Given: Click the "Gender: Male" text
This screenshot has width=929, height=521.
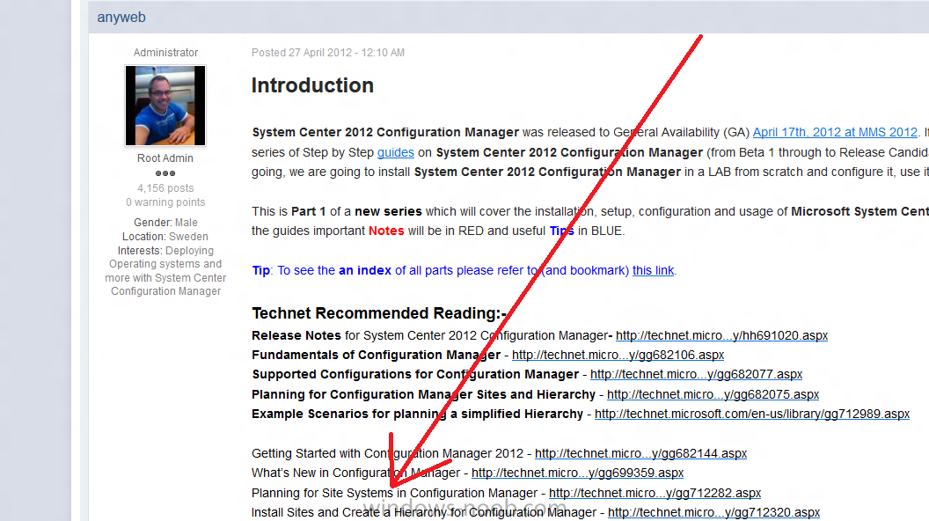Looking at the screenshot, I should (x=165, y=223).
